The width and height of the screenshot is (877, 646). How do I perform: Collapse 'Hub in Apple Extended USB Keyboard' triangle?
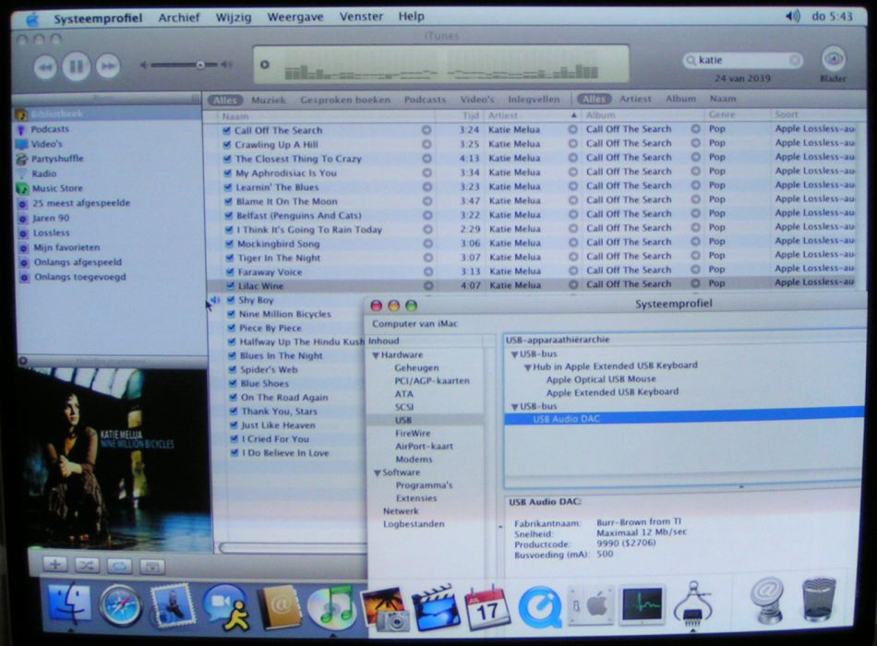(527, 367)
